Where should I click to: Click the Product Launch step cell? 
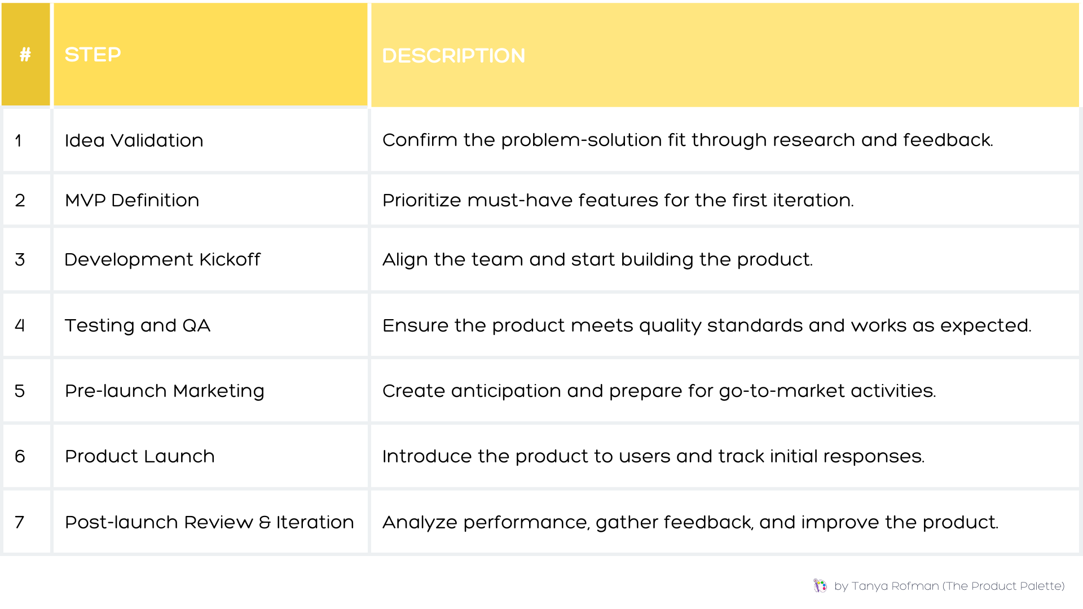pyautogui.click(x=140, y=456)
